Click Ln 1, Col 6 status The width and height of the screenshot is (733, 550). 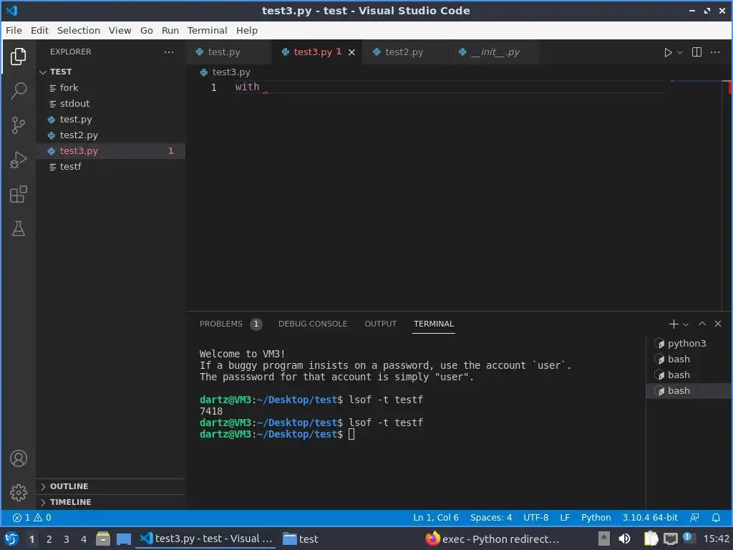tap(436, 518)
